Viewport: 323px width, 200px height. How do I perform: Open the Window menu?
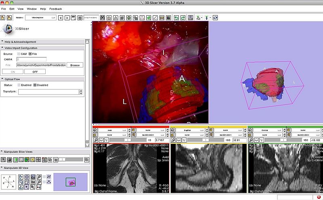coord(32,9)
